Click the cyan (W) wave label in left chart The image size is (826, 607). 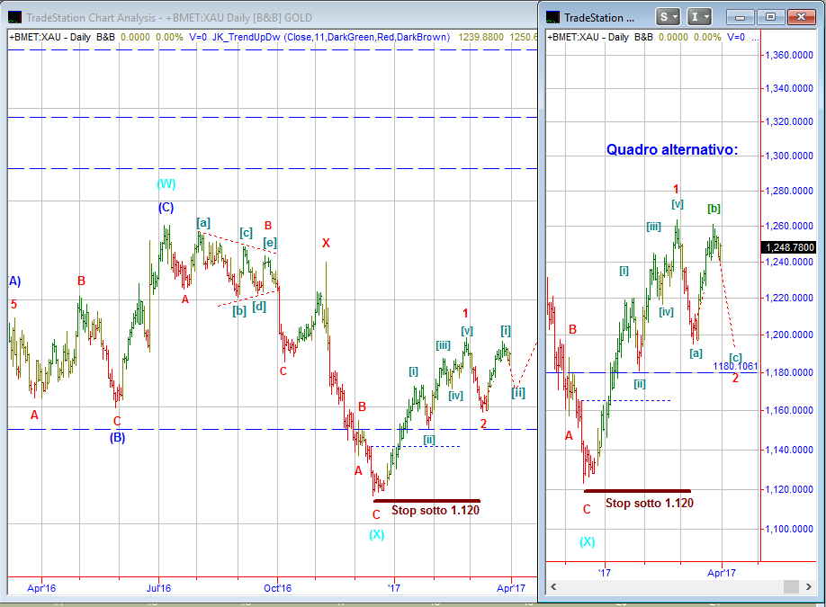tap(166, 184)
